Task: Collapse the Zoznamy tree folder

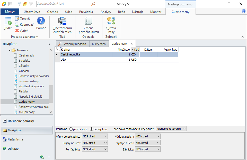Action: coord(10,50)
